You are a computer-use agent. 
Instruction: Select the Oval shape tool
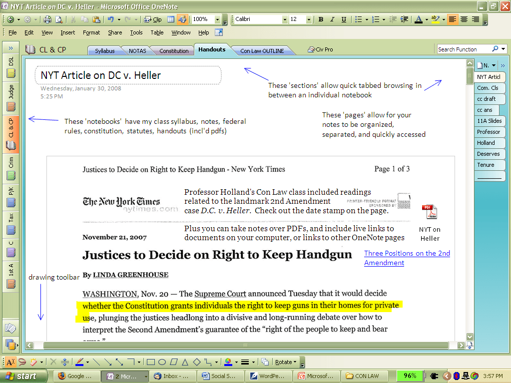click(x=162, y=362)
